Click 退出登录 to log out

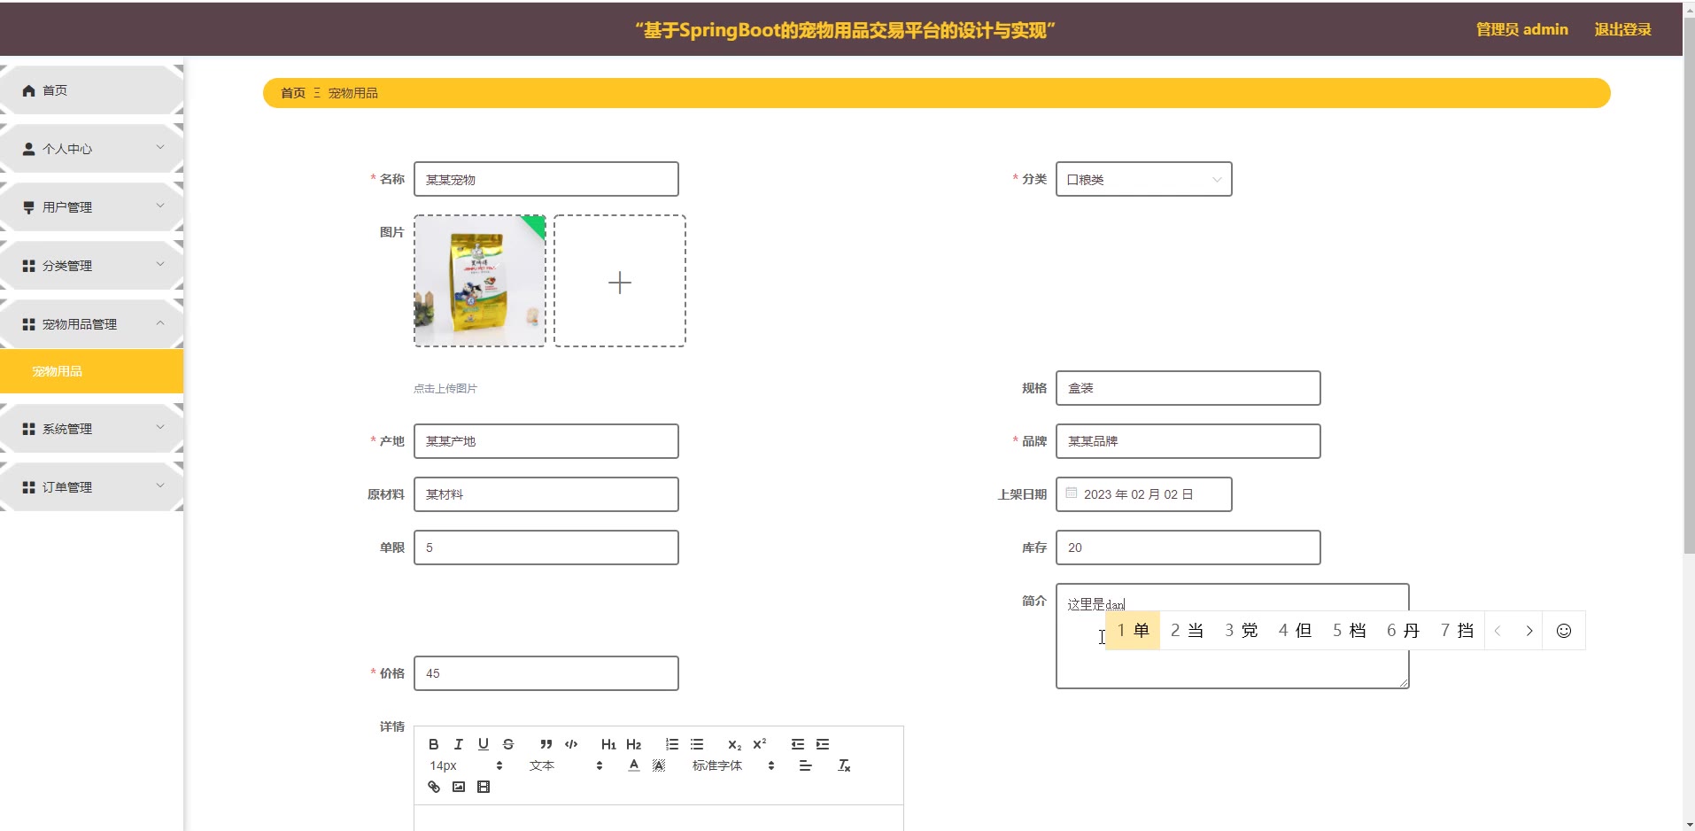(1622, 29)
